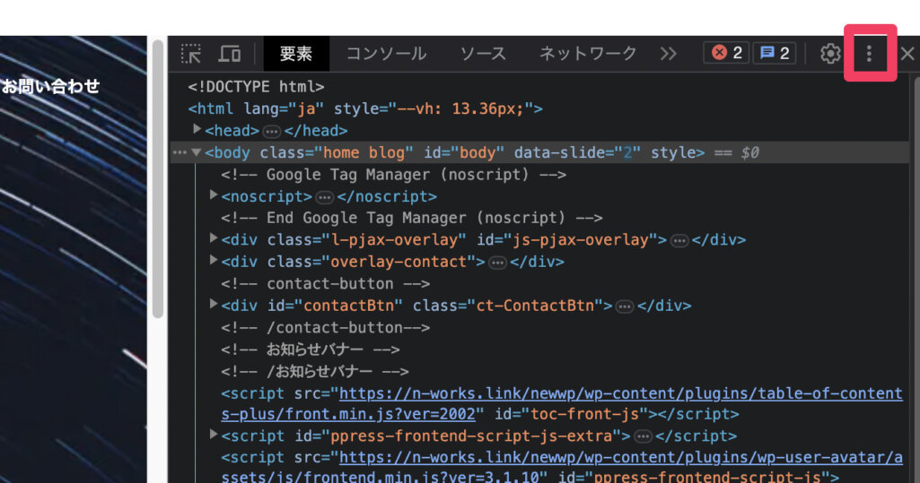The image size is (920, 483).
Task: Expand the js-pjax-overlay div
Action: click(x=214, y=238)
